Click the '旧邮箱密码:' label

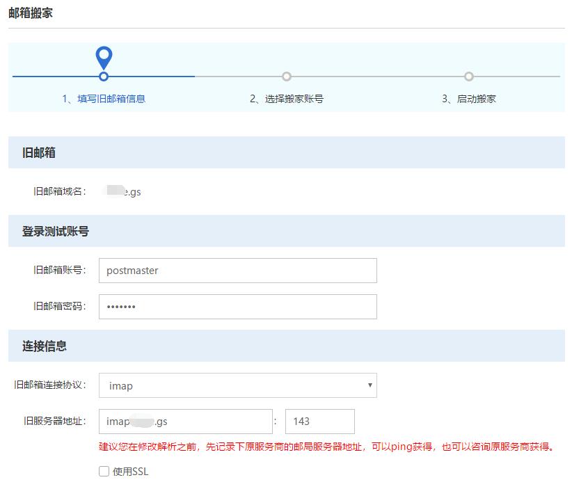coord(60,306)
